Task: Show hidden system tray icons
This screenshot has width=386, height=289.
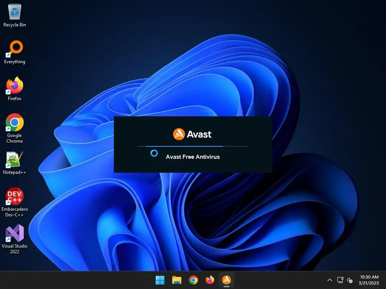Action: (x=330, y=280)
